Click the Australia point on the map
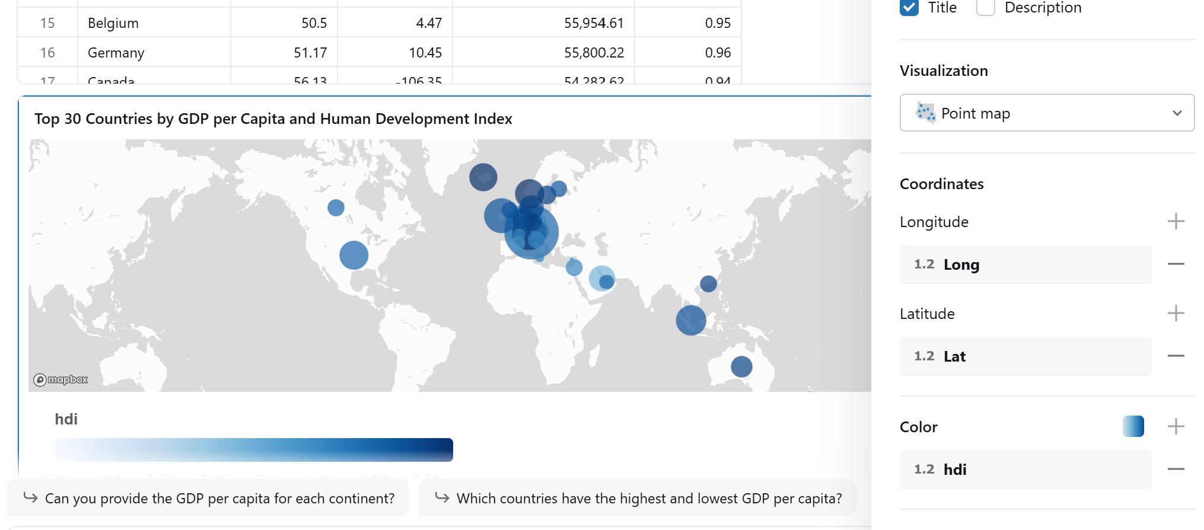 point(741,366)
